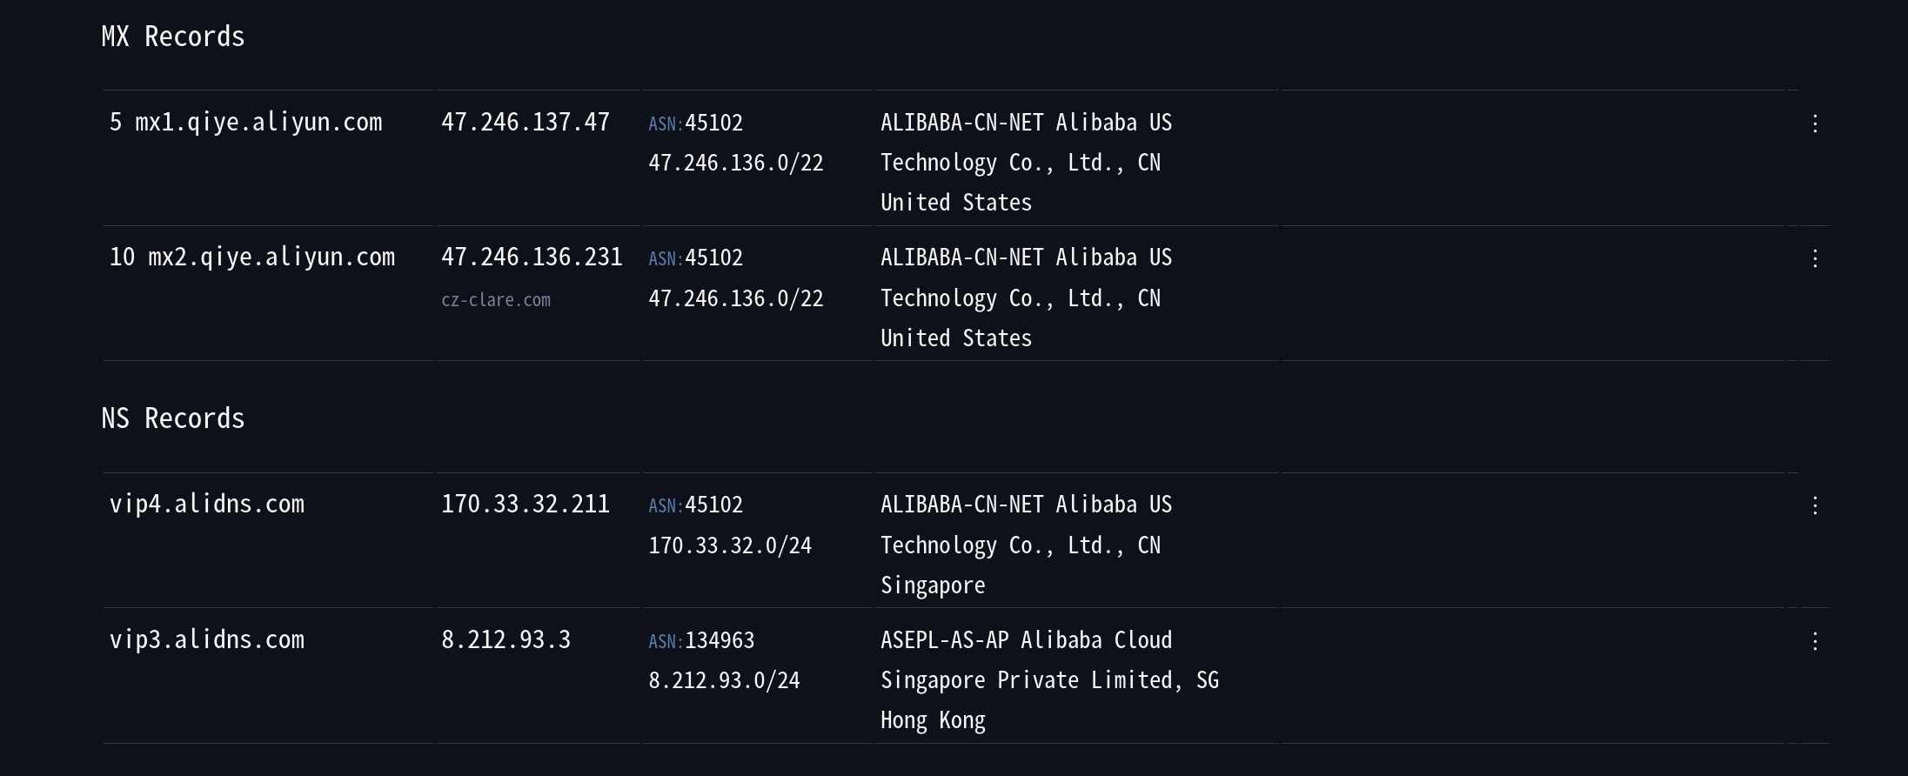Image resolution: width=1908 pixels, height=776 pixels.
Task: Click ASN 134963 for vip3.alidns.com
Action: point(719,641)
